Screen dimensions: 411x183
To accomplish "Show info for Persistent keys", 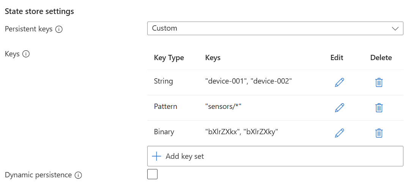I will click(59, 29).
